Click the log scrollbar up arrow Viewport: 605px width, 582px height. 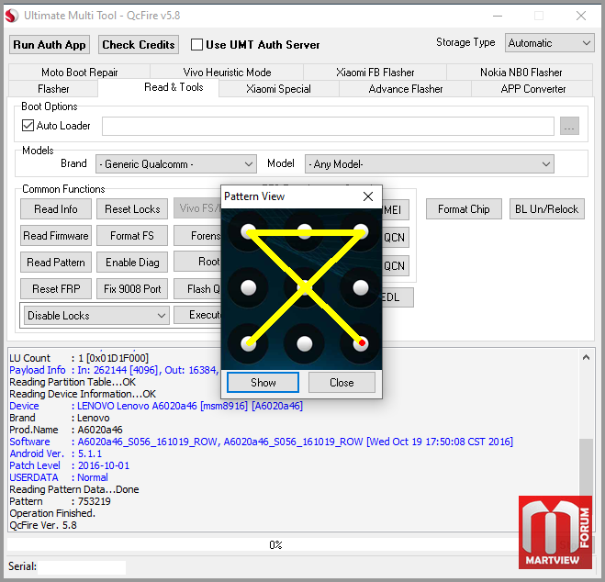tap(586, 357)
